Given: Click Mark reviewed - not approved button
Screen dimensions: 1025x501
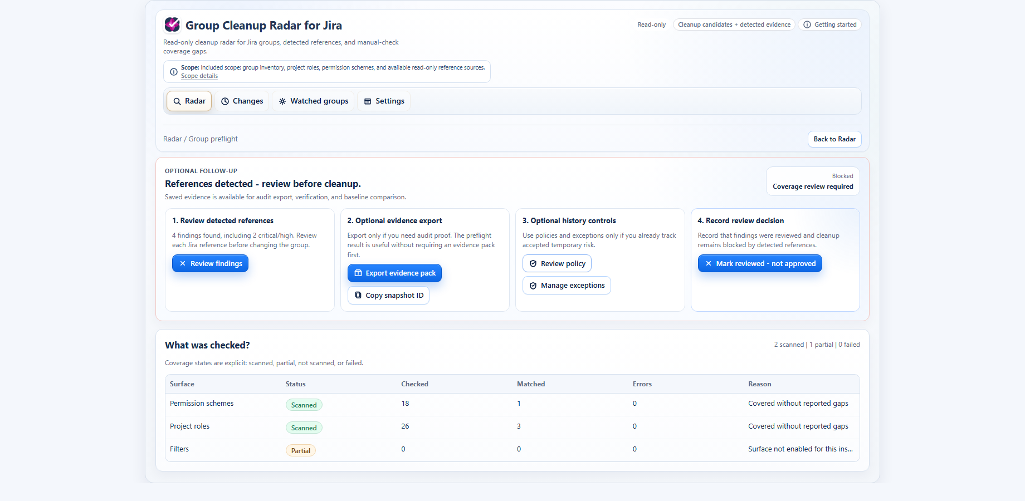Looking at the screenshot, I should point(760,263).
